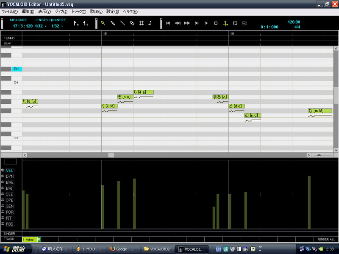Select the note とお [o]
339x254 pixels.
coord(30,101)
